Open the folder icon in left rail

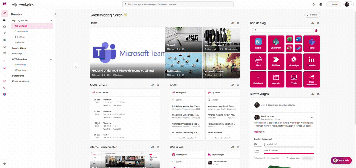pyautogui.click(x=4, y=20)
